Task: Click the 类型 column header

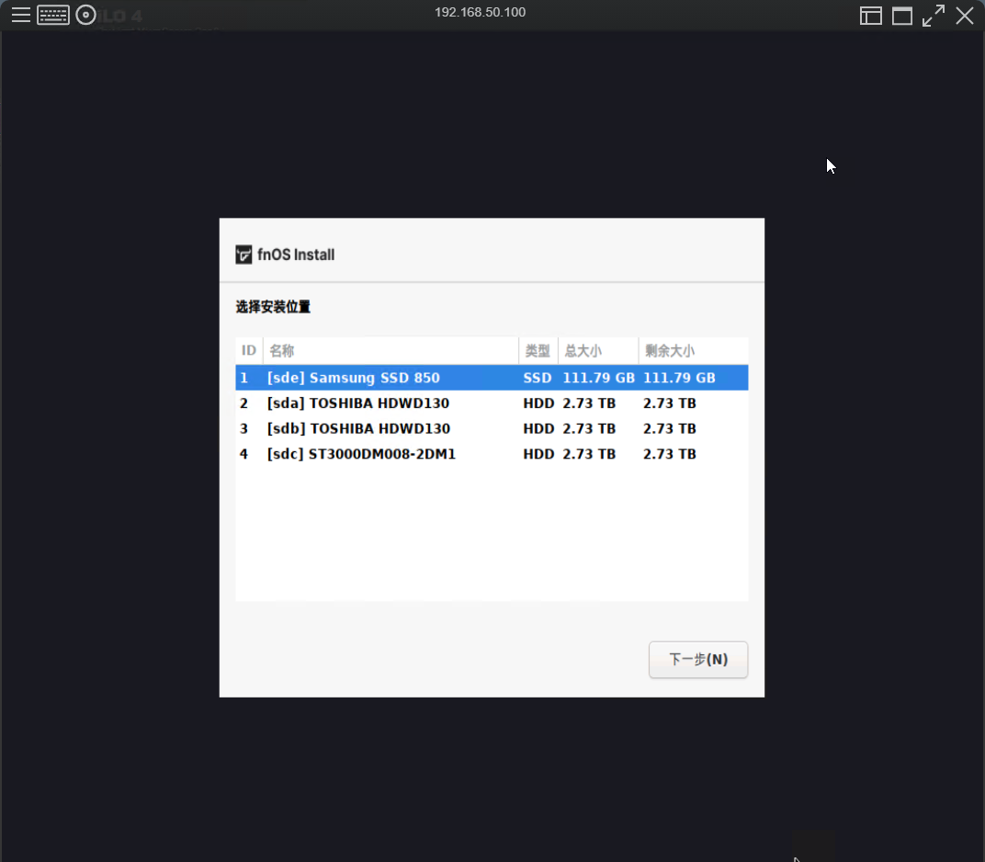Action: pyautogui.click(x=538, y=350)
